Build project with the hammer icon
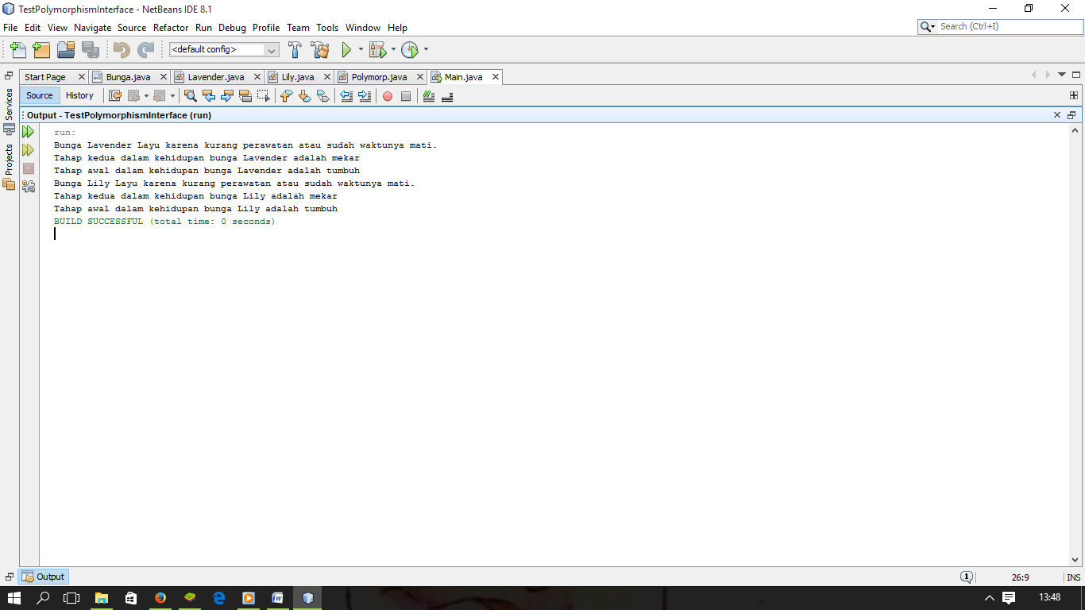Viewport: 1085px width, 610px height. pyautogui.click(x=295, y=50)
